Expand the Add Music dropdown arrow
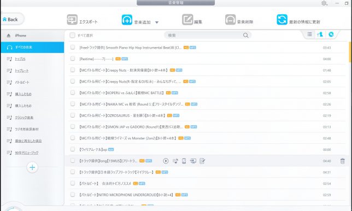The height and width of the screenshot is (211, 352). point(157,22)
